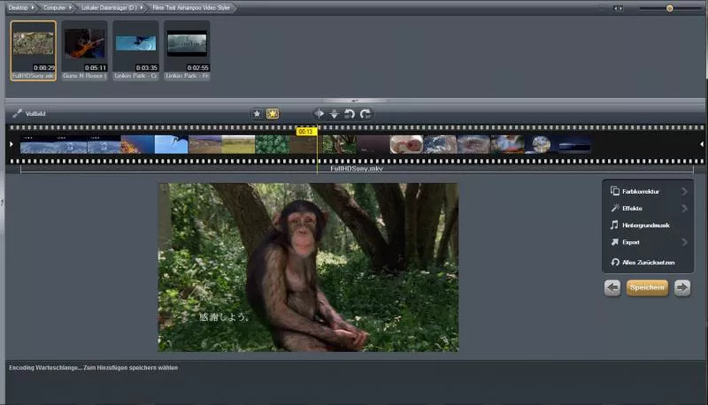Click the Filme Test Ashampoo Video Styler breadcrumb

(191, 8)
